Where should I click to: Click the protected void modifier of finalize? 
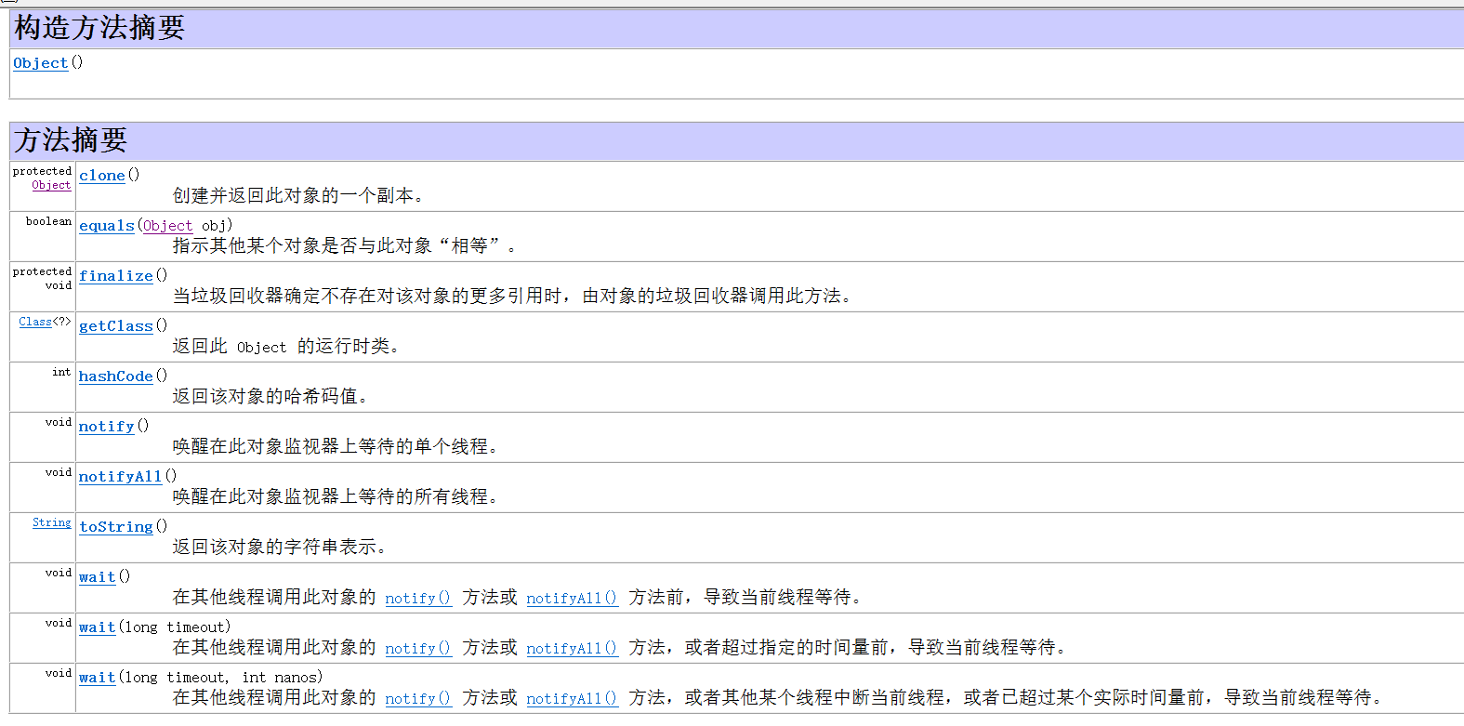42,278
